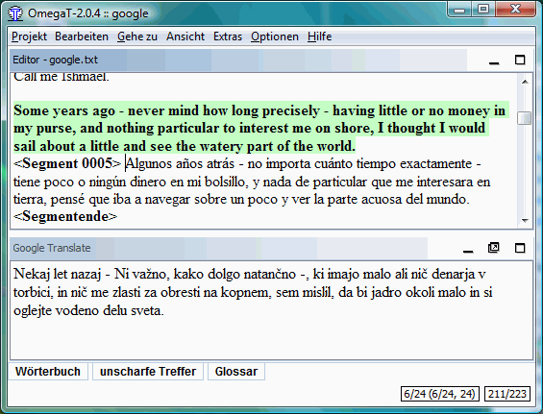Open the Hilfe menu
543x414 pixels.
319,37
